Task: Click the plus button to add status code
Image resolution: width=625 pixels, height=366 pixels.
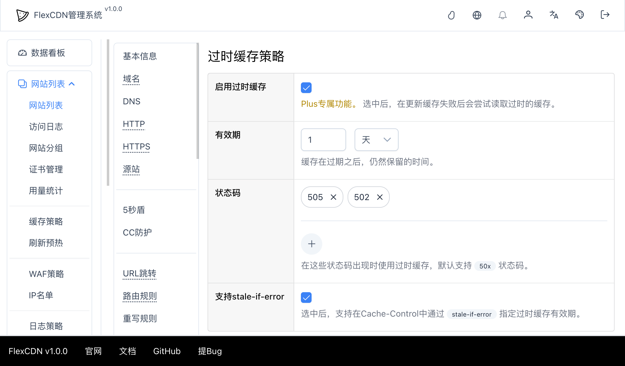Action: pyautogui.click(x=312, y=244)
